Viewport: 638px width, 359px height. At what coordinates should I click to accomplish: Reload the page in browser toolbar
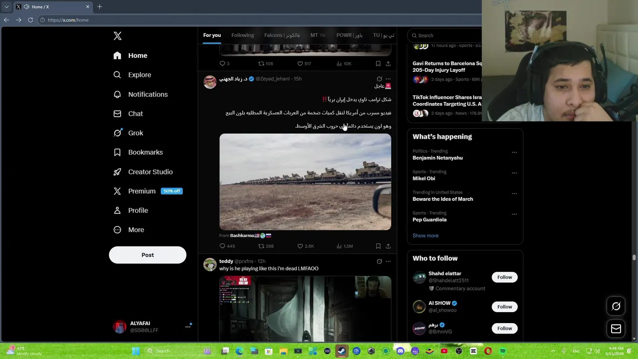(30, 20)
